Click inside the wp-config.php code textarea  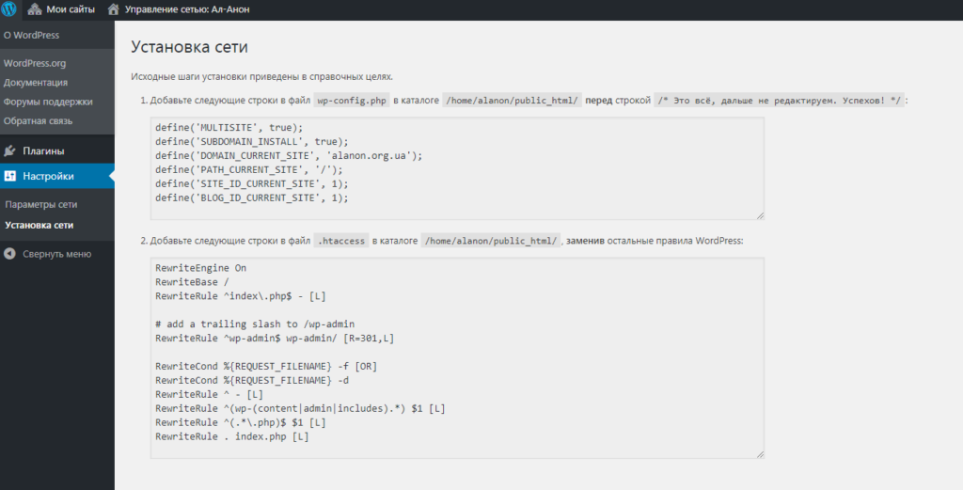click(x=457, y=168)
